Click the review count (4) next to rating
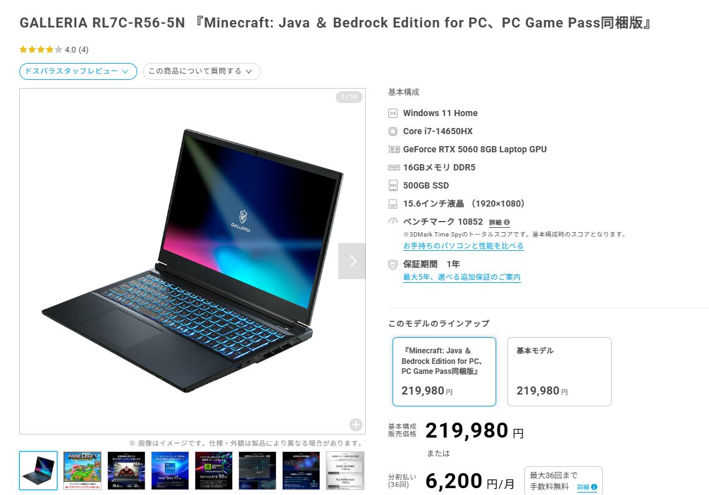This screenshot has width=709, height=495. (84, 50)
